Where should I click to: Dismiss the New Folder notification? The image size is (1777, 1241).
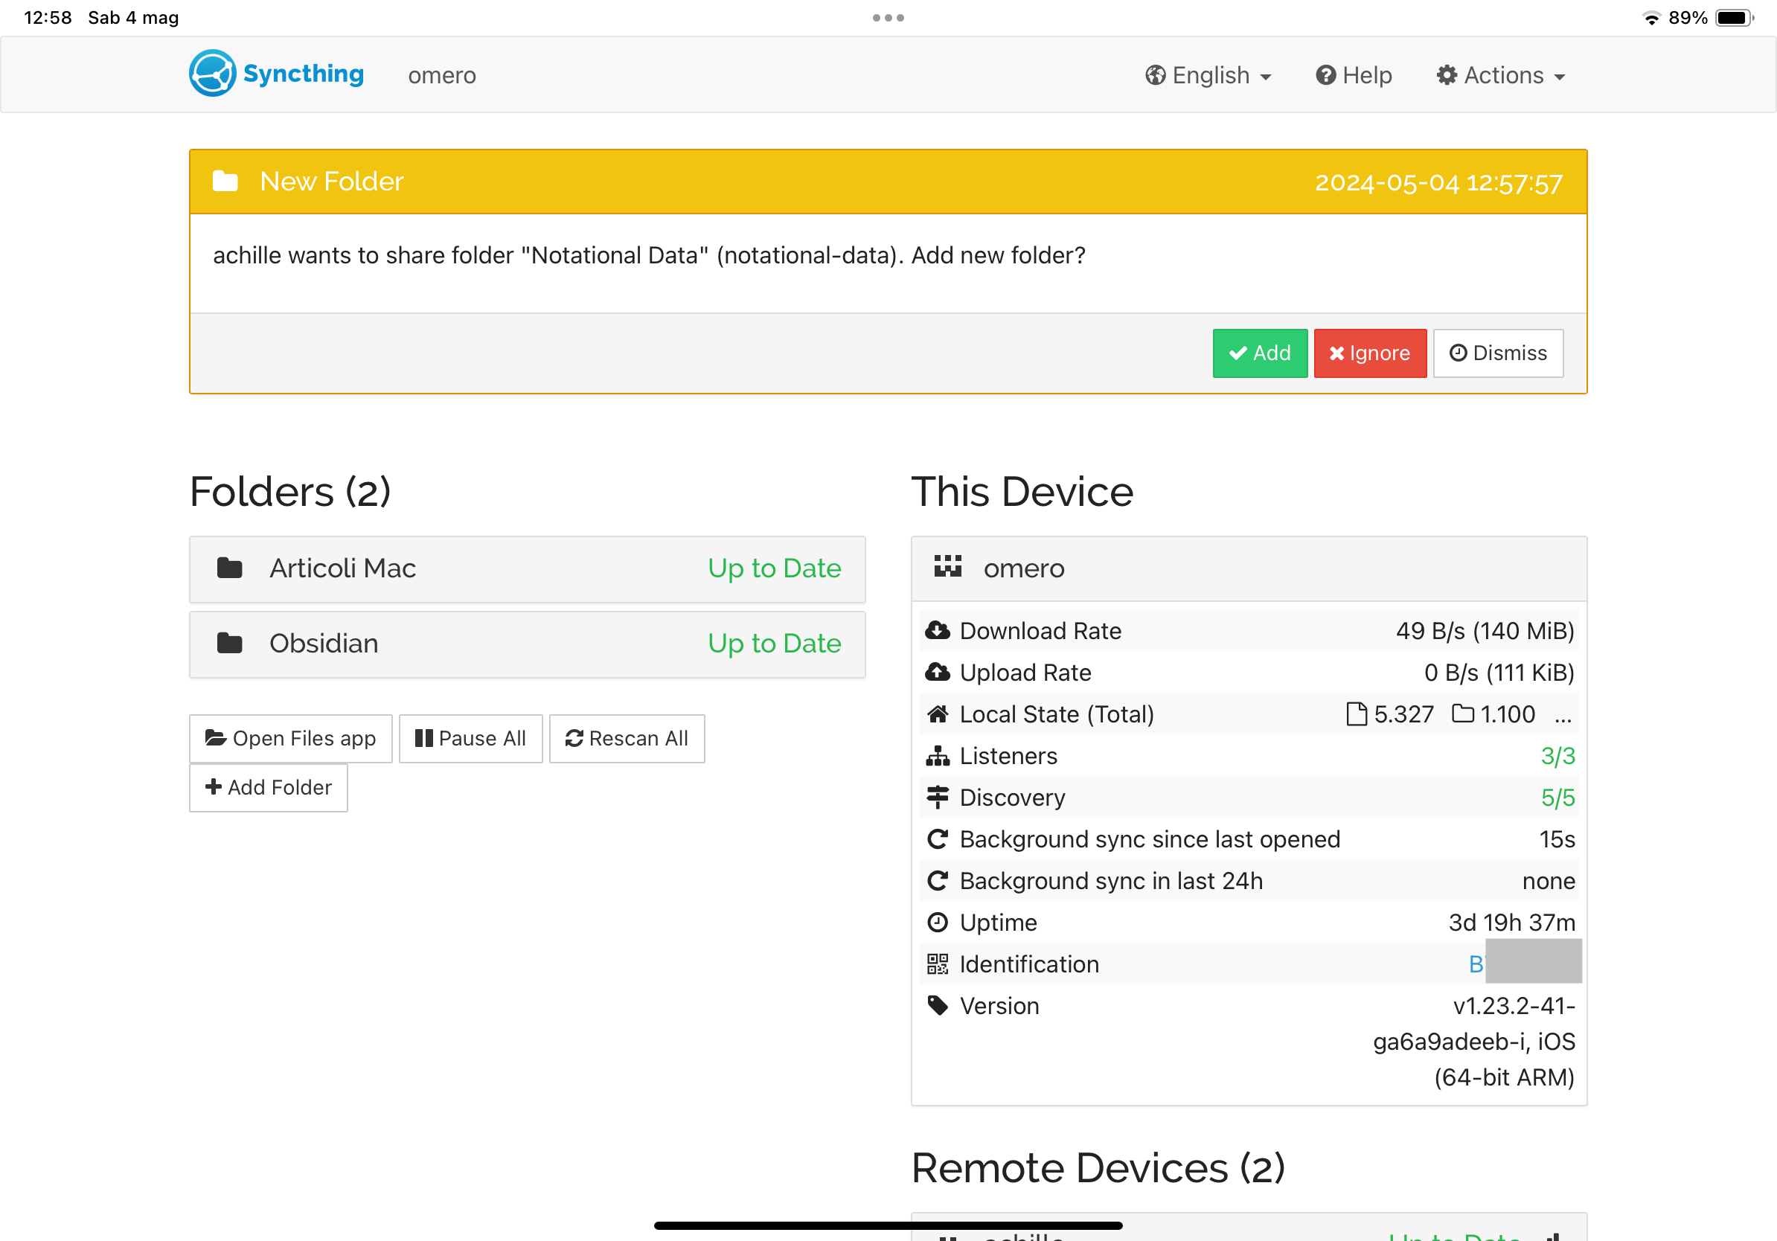(1498, 353)
